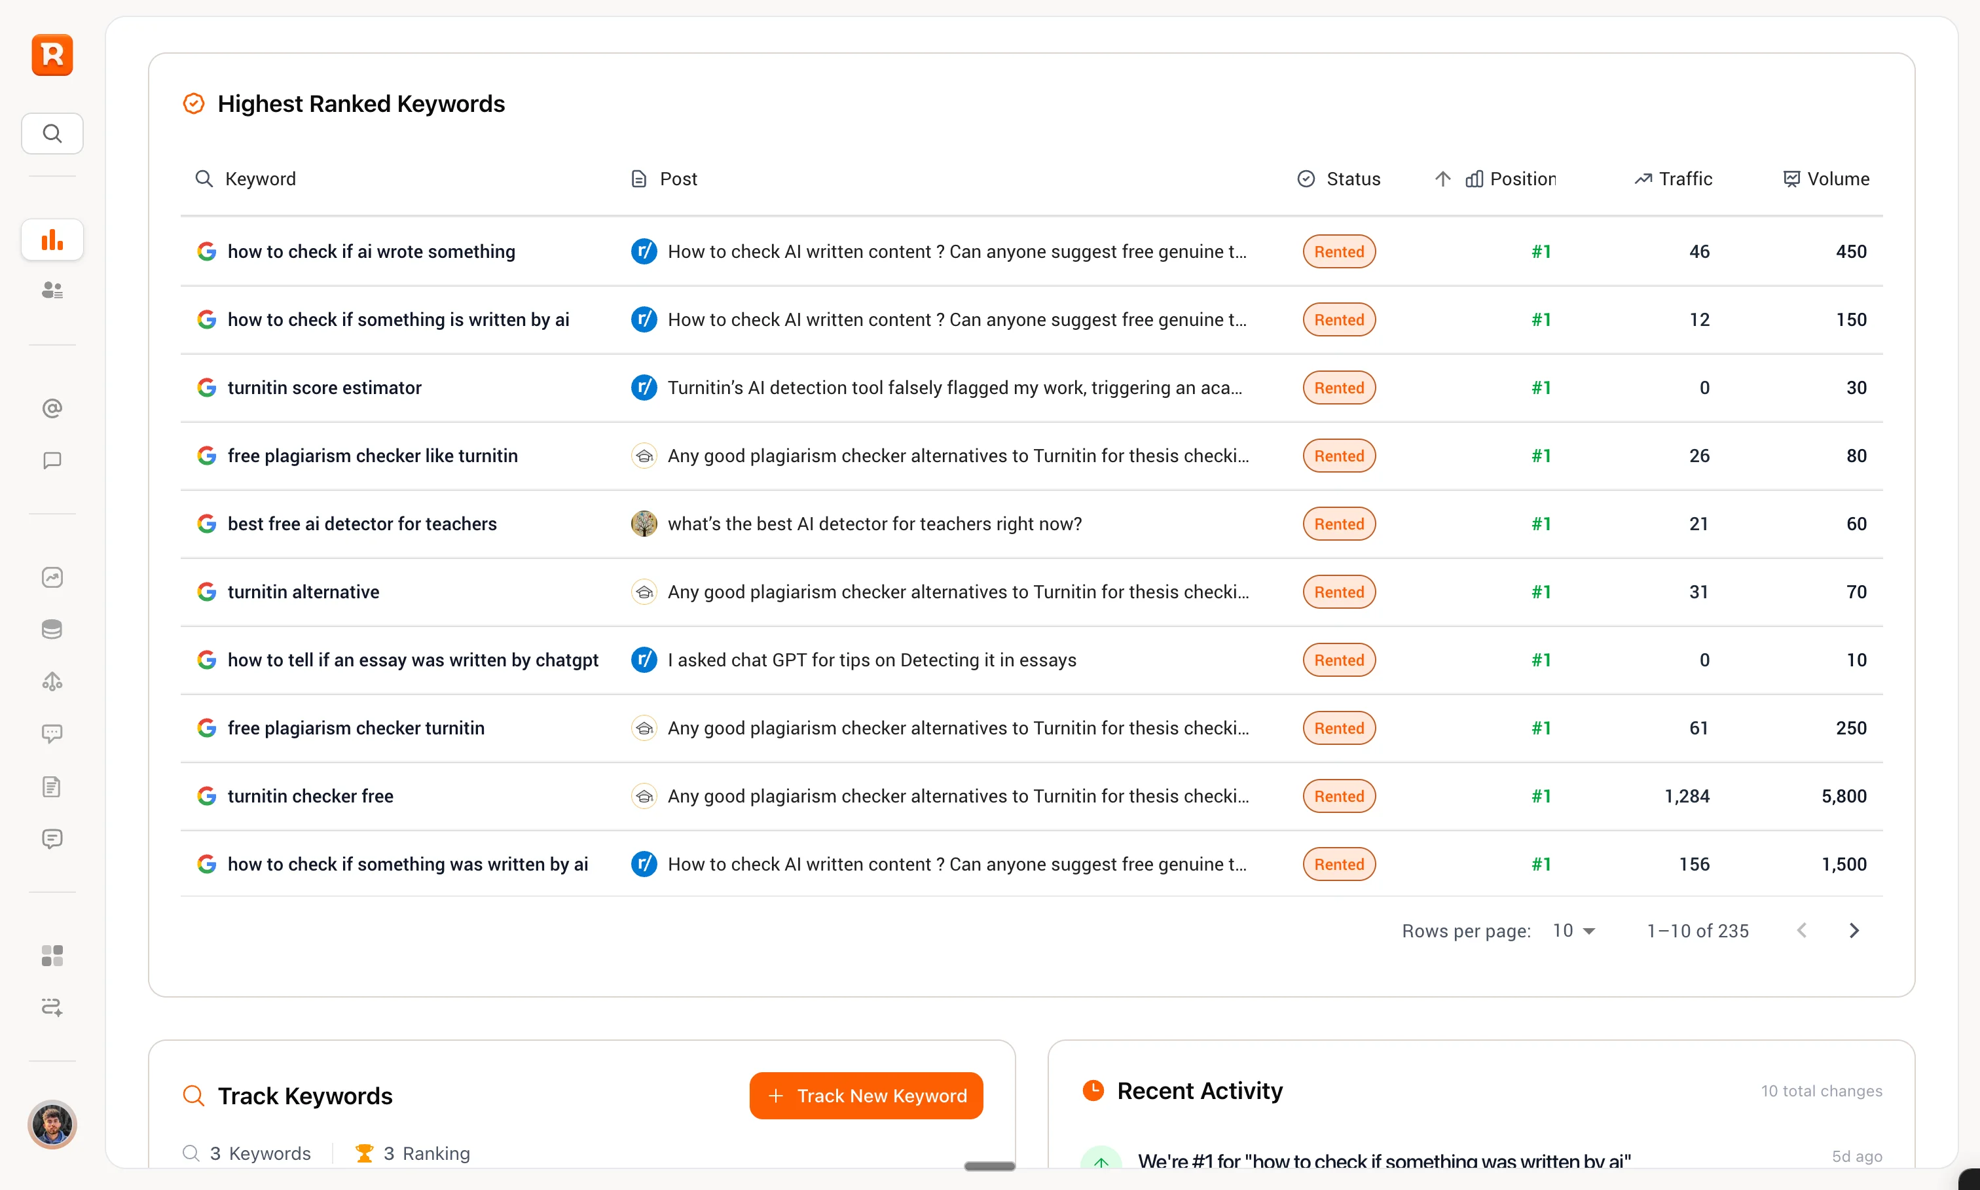Open the post 'what's the best AI detector for teachers right now?'

(874, 524)
